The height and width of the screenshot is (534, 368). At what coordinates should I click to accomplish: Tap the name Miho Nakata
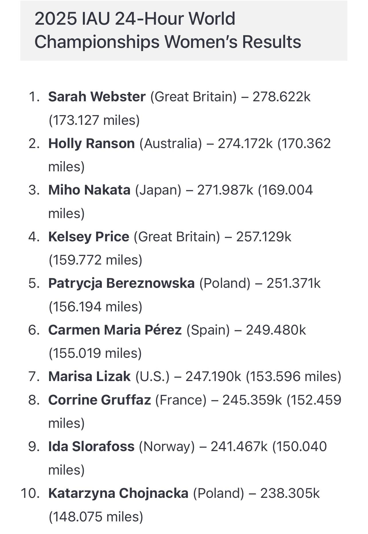pos(89,190)
